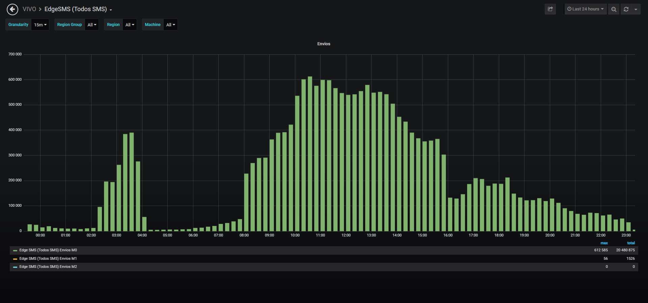The width and height of the screenshot is (648, 303).
Task: Open the EdgeSMS (Todos SMS) dashboard dropdown
Action: tap(78, 9)
